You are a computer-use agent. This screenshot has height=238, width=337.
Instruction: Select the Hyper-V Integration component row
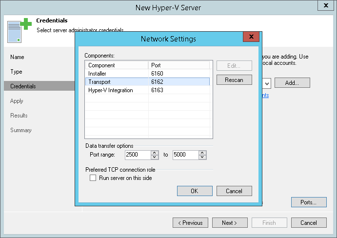coord(117,90)
